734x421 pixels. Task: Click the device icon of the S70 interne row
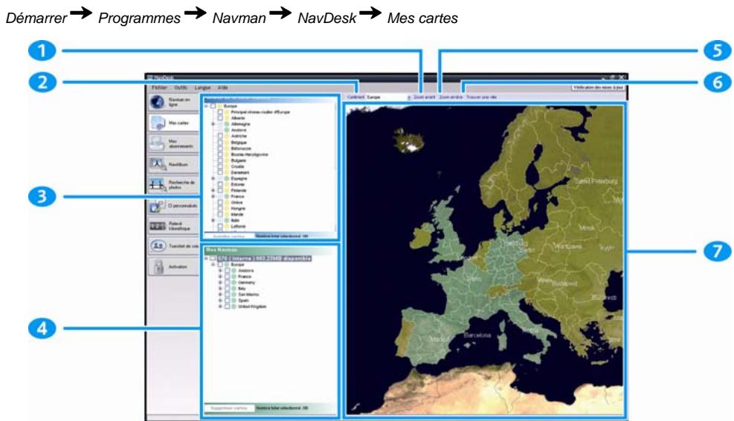click(213, 258)
